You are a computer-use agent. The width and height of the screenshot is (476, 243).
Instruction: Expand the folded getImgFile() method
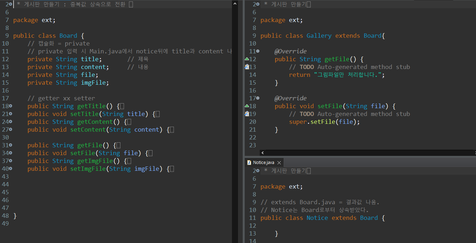point(11,161)
